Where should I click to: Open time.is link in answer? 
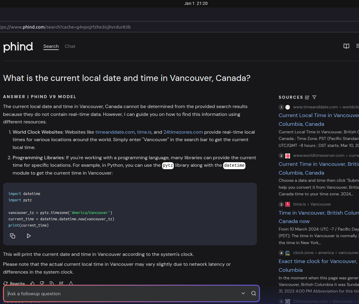[144, 132]
